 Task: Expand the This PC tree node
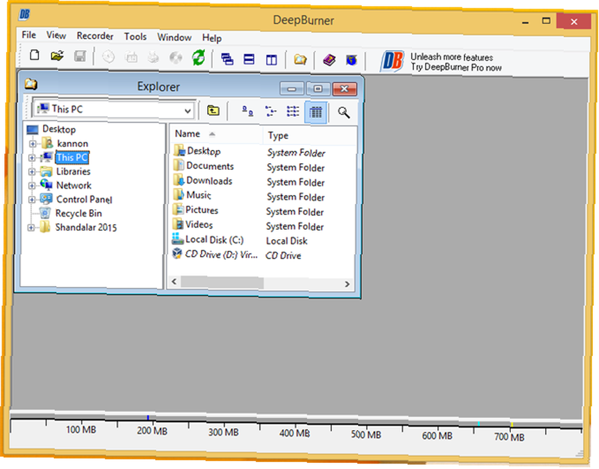(x=32, y=158)
